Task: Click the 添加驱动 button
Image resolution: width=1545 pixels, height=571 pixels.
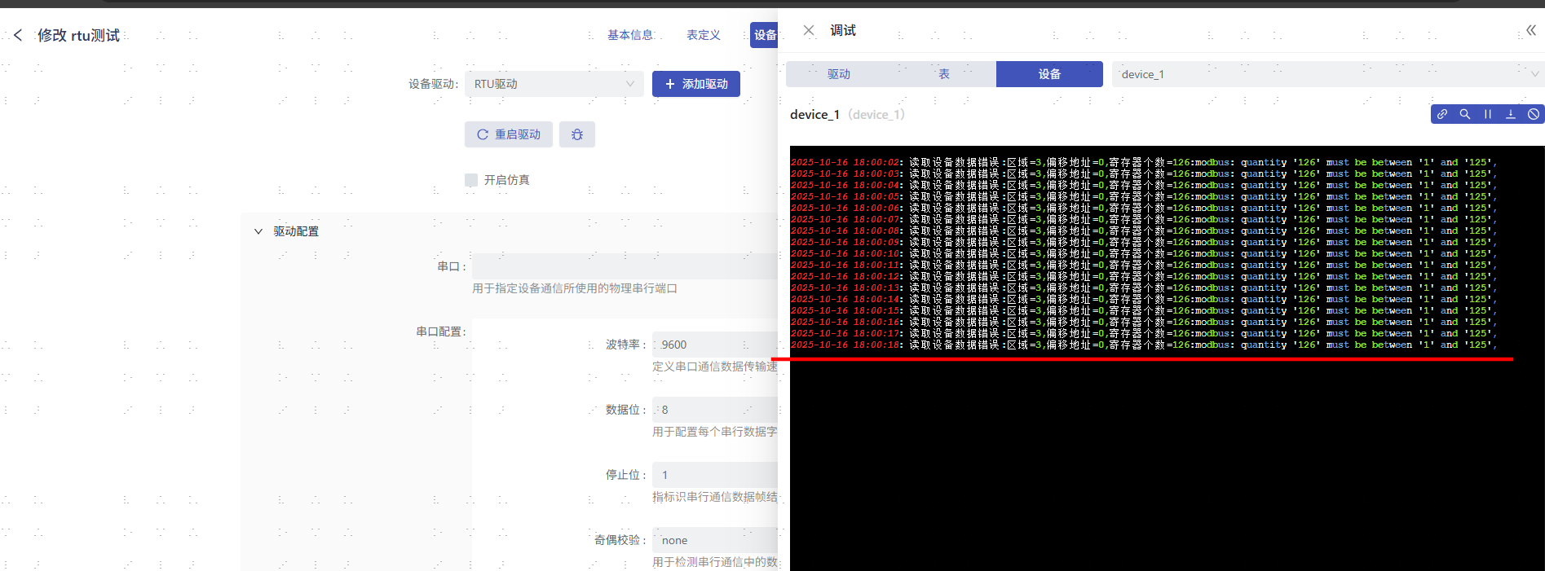Action: (x=695, y=84)
